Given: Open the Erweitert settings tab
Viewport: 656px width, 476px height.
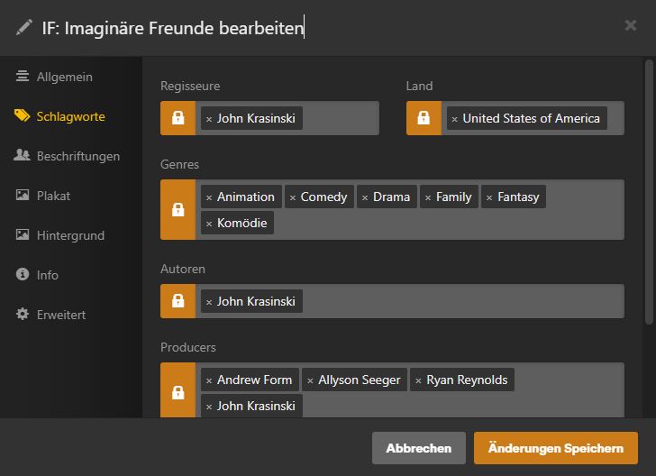Looking at the screenshot, I should 60,315.
